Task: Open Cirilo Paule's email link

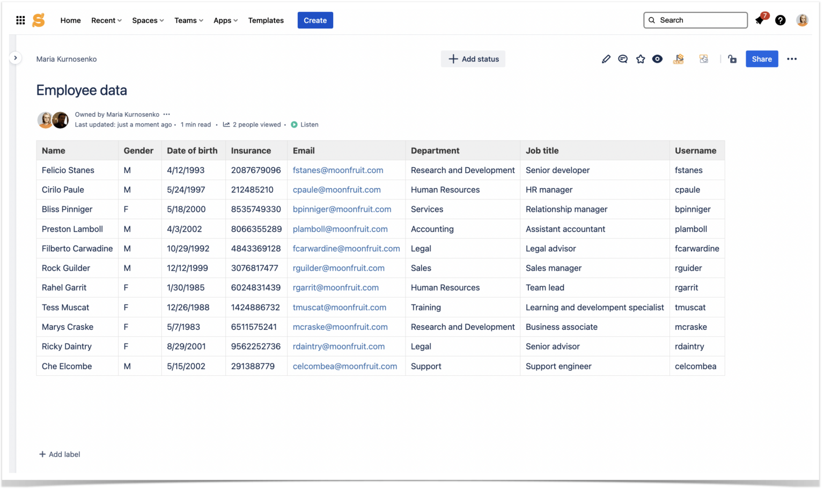Action: (x=336, y=190)
